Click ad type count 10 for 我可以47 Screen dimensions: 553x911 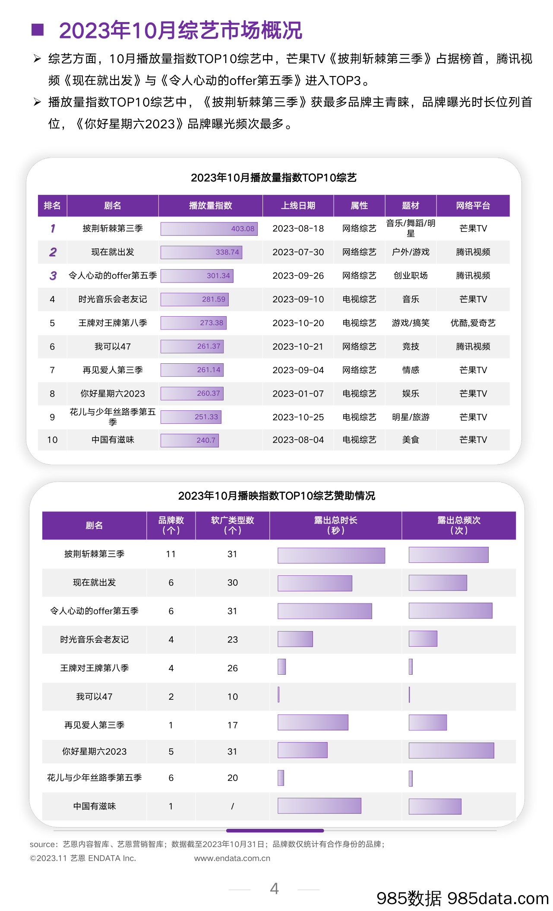pyautogui.click(x=233, y=697)
